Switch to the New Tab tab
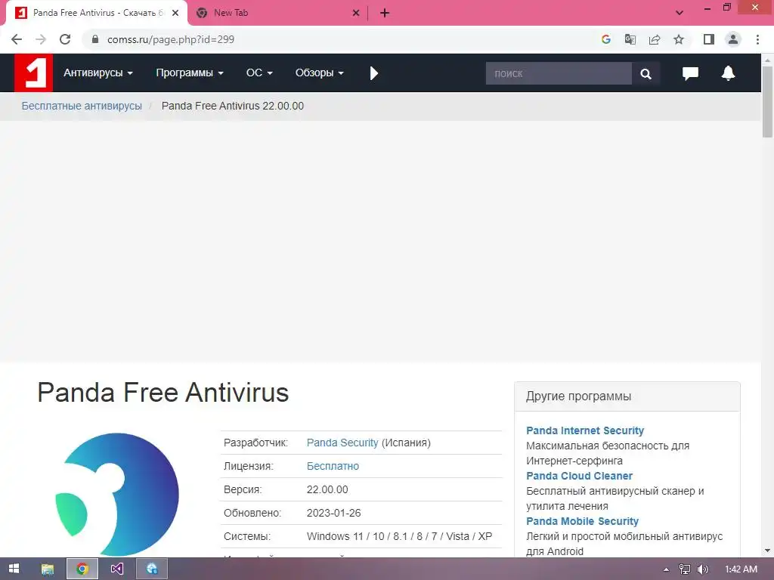774x580 pixels. pos(278,13)
